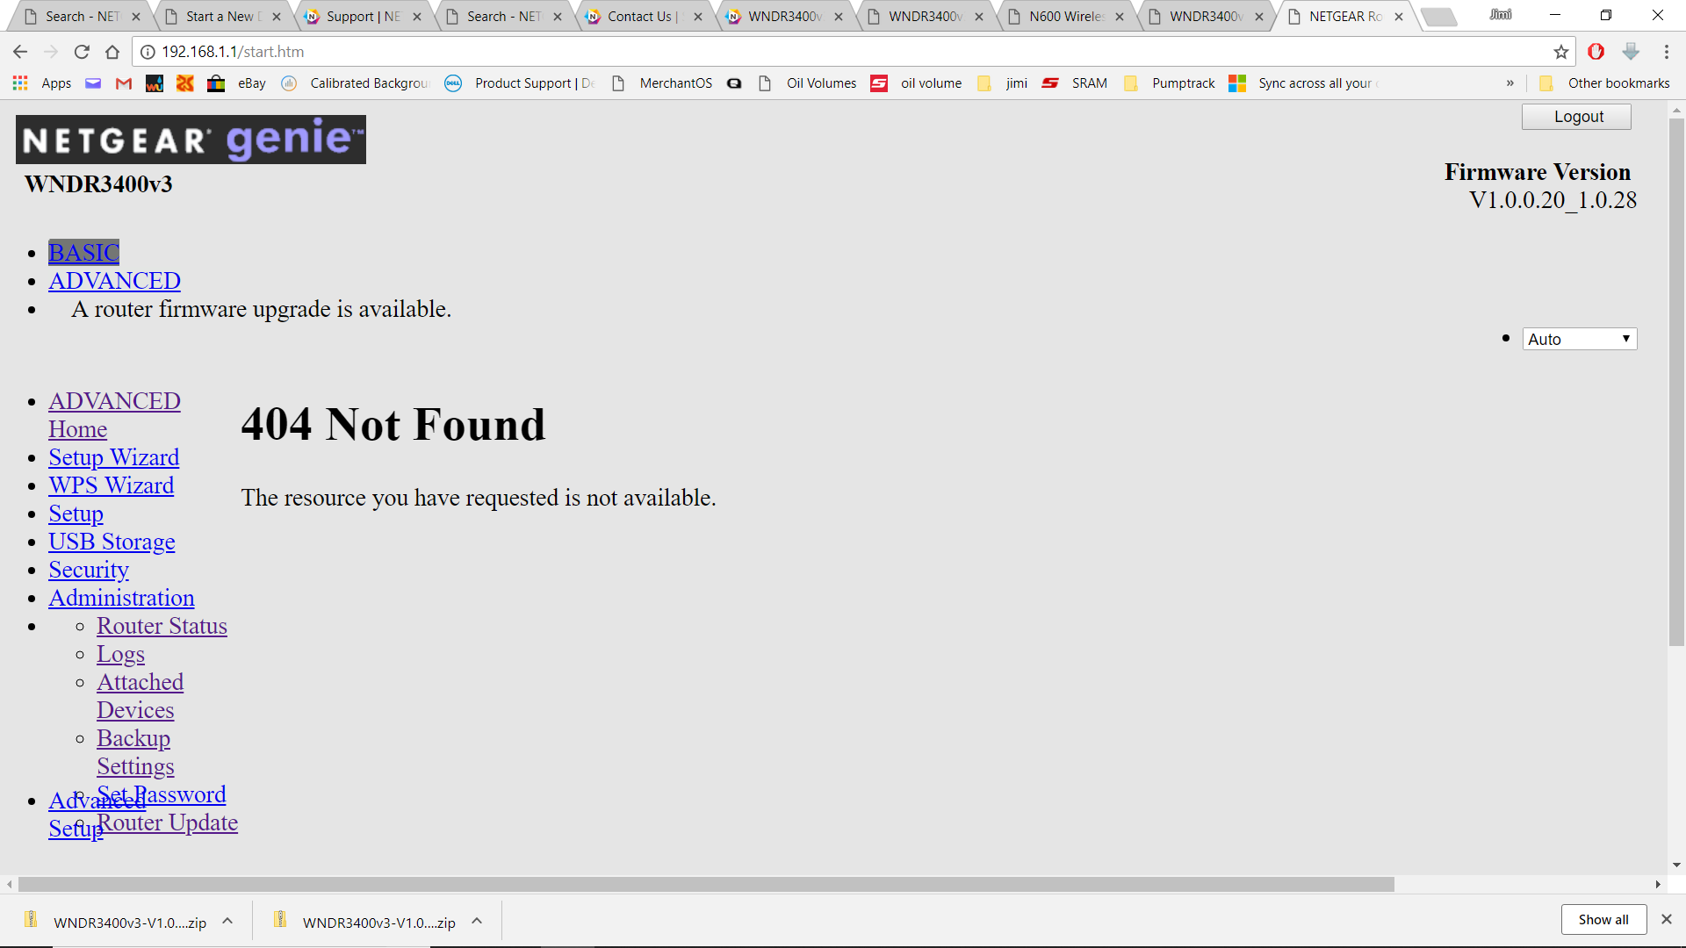This screenshot has width=1686, height=948.
Task: Open the BASIC tab link
Action: (x=83, y=253)
